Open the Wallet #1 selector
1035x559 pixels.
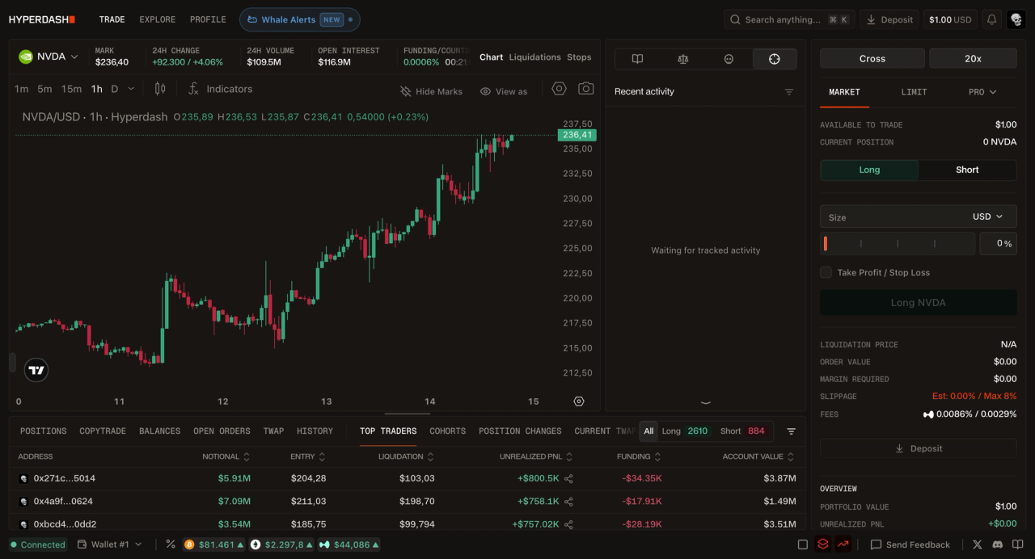tap(110, 544)
